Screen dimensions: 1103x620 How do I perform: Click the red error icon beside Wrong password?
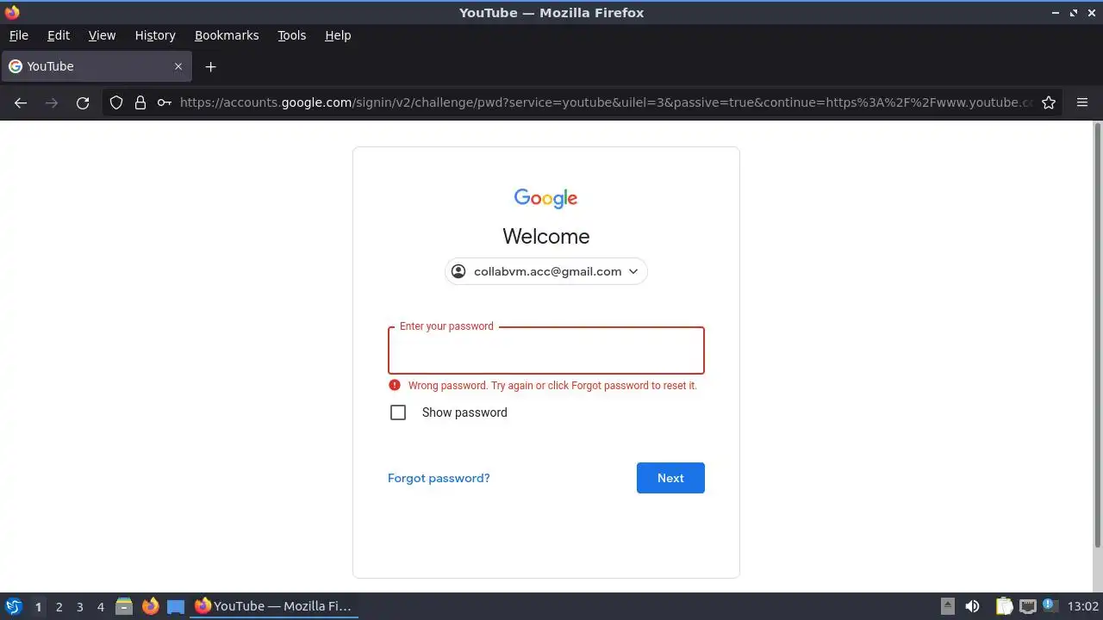(395, 385)
